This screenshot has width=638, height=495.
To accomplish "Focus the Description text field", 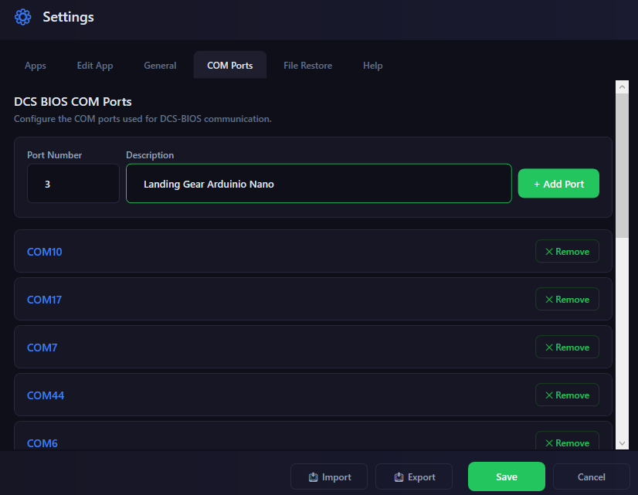I will click(318, 184).
